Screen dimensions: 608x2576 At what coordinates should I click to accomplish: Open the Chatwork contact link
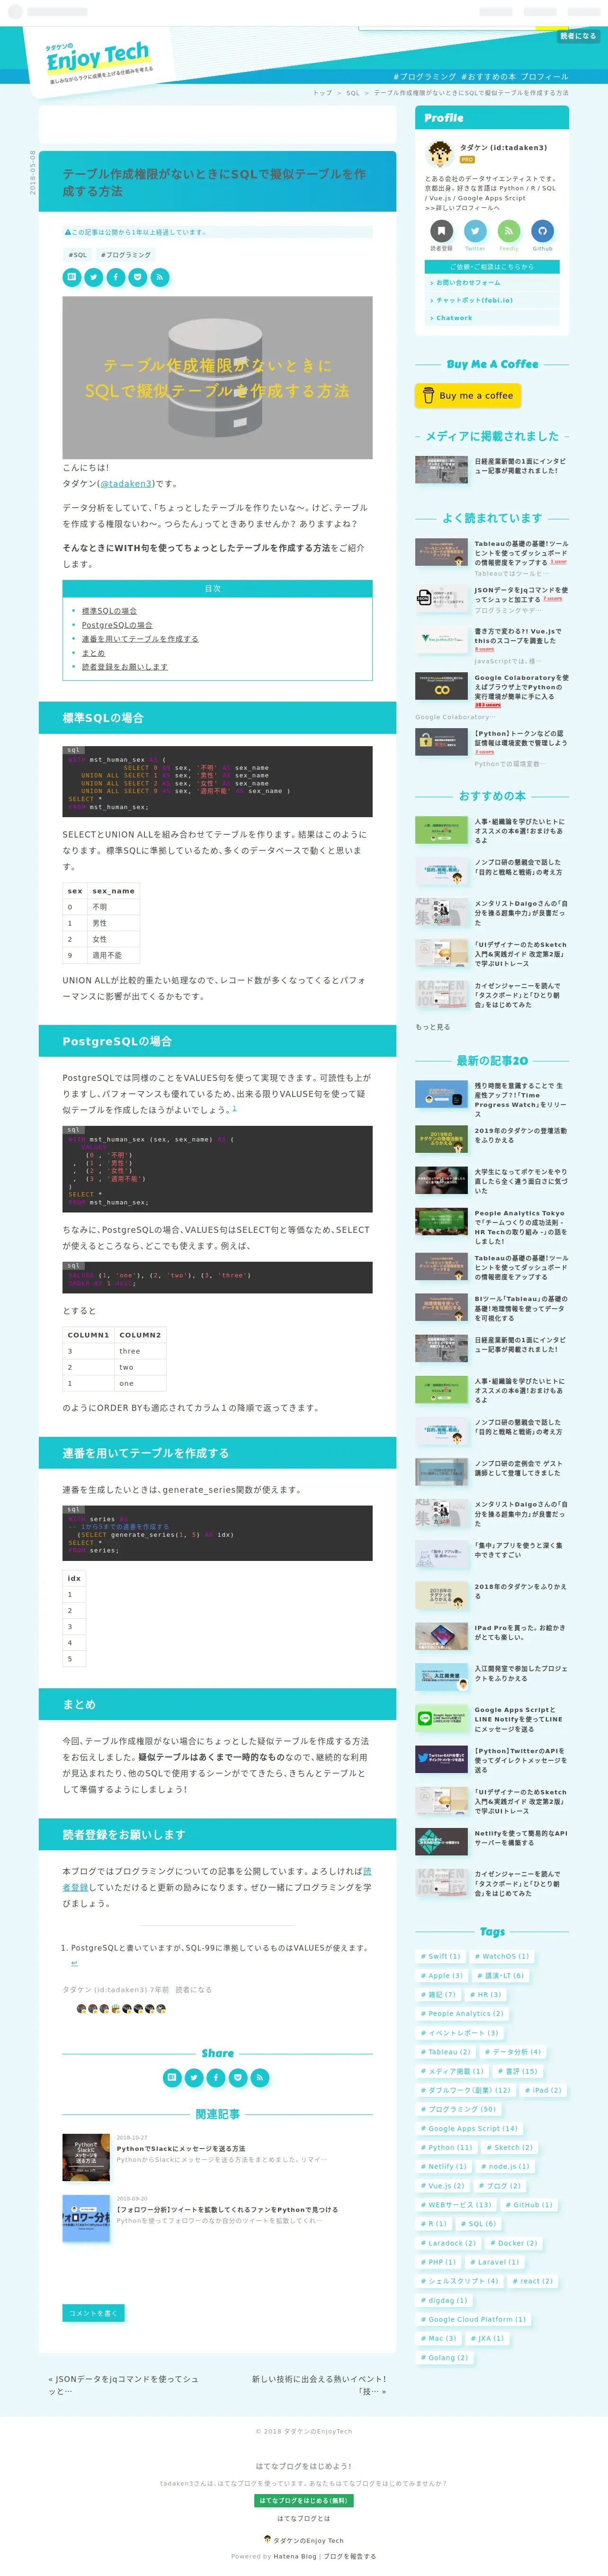click(492, 318)
